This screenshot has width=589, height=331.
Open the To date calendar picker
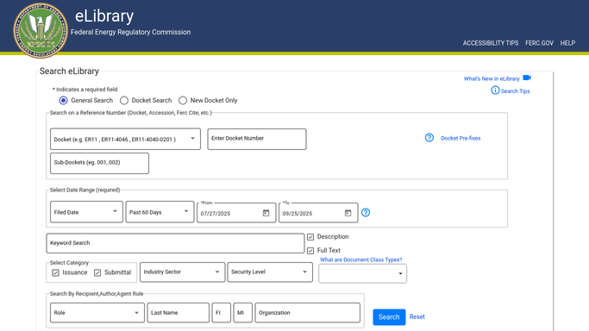[348, 213]
